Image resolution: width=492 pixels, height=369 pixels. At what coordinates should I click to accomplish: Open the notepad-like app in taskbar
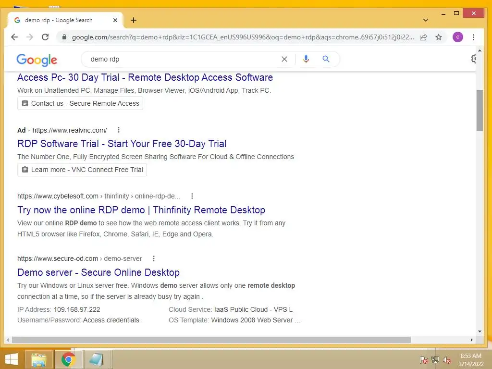tap(97, 359)
